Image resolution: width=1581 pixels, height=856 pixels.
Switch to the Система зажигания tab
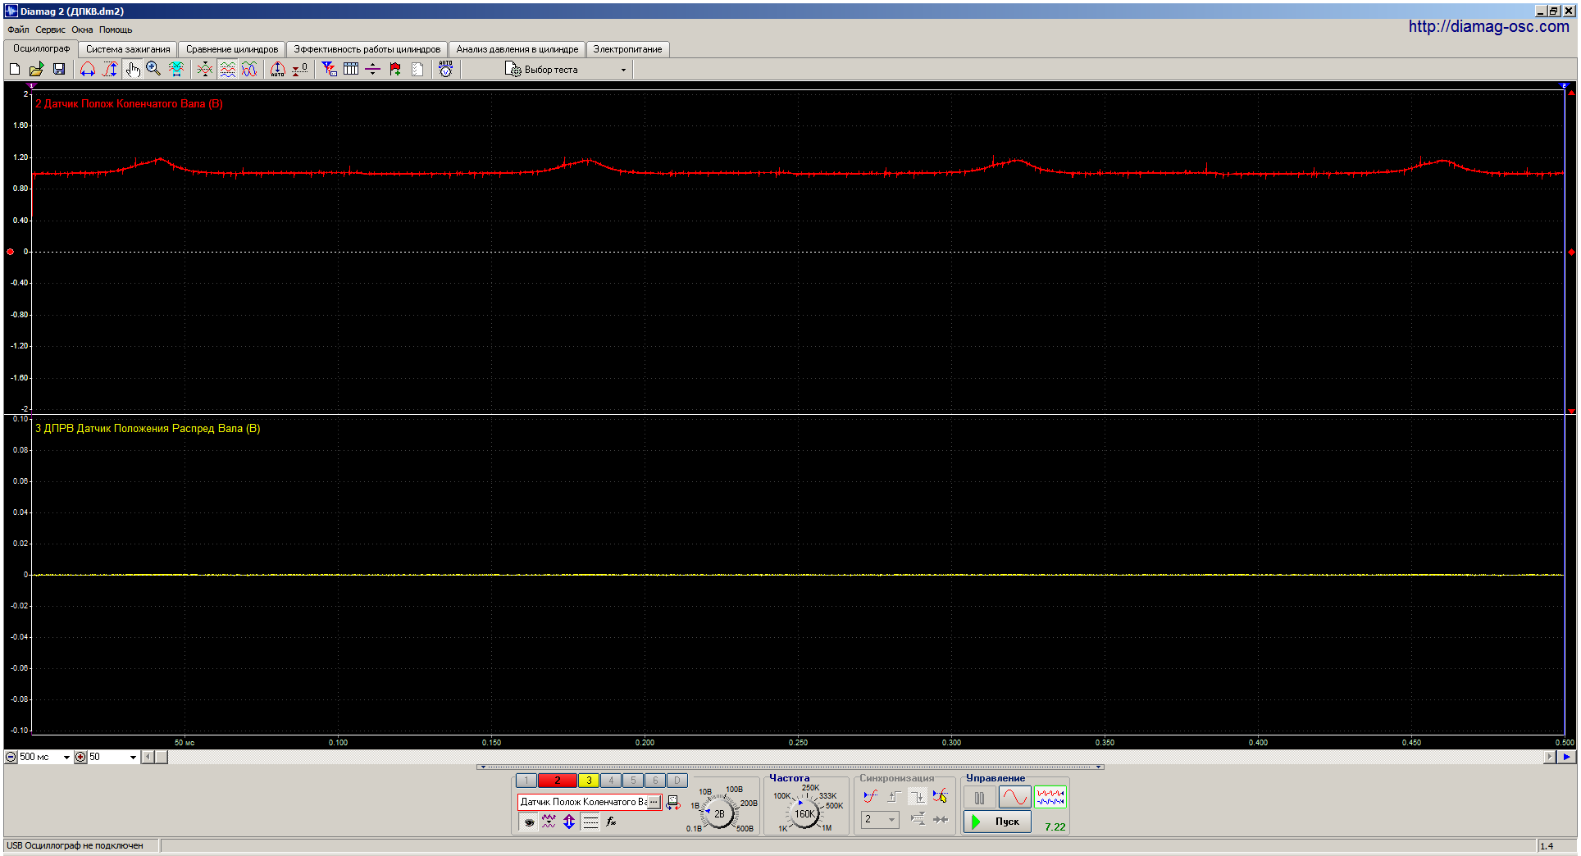coord(128,49)
